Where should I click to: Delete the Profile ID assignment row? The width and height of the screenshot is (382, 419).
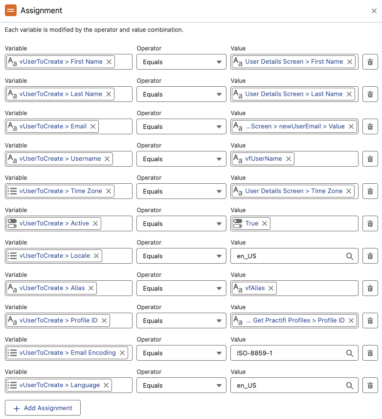click(x=370, y=320)
